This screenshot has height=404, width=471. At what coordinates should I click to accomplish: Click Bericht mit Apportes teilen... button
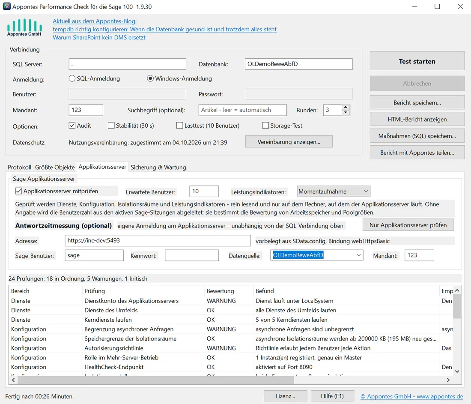coord(417,153)
